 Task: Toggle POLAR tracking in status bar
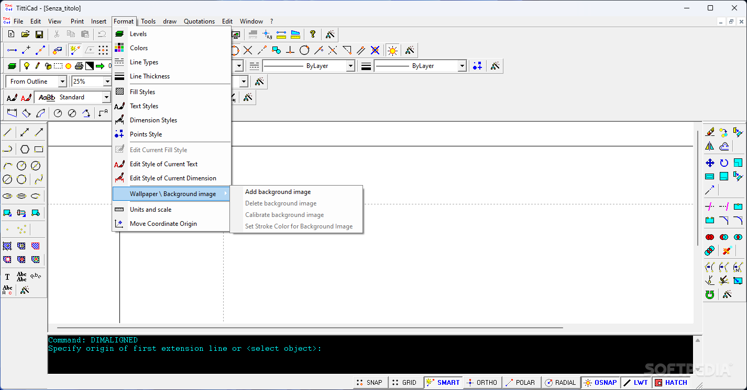pos(521,383)
